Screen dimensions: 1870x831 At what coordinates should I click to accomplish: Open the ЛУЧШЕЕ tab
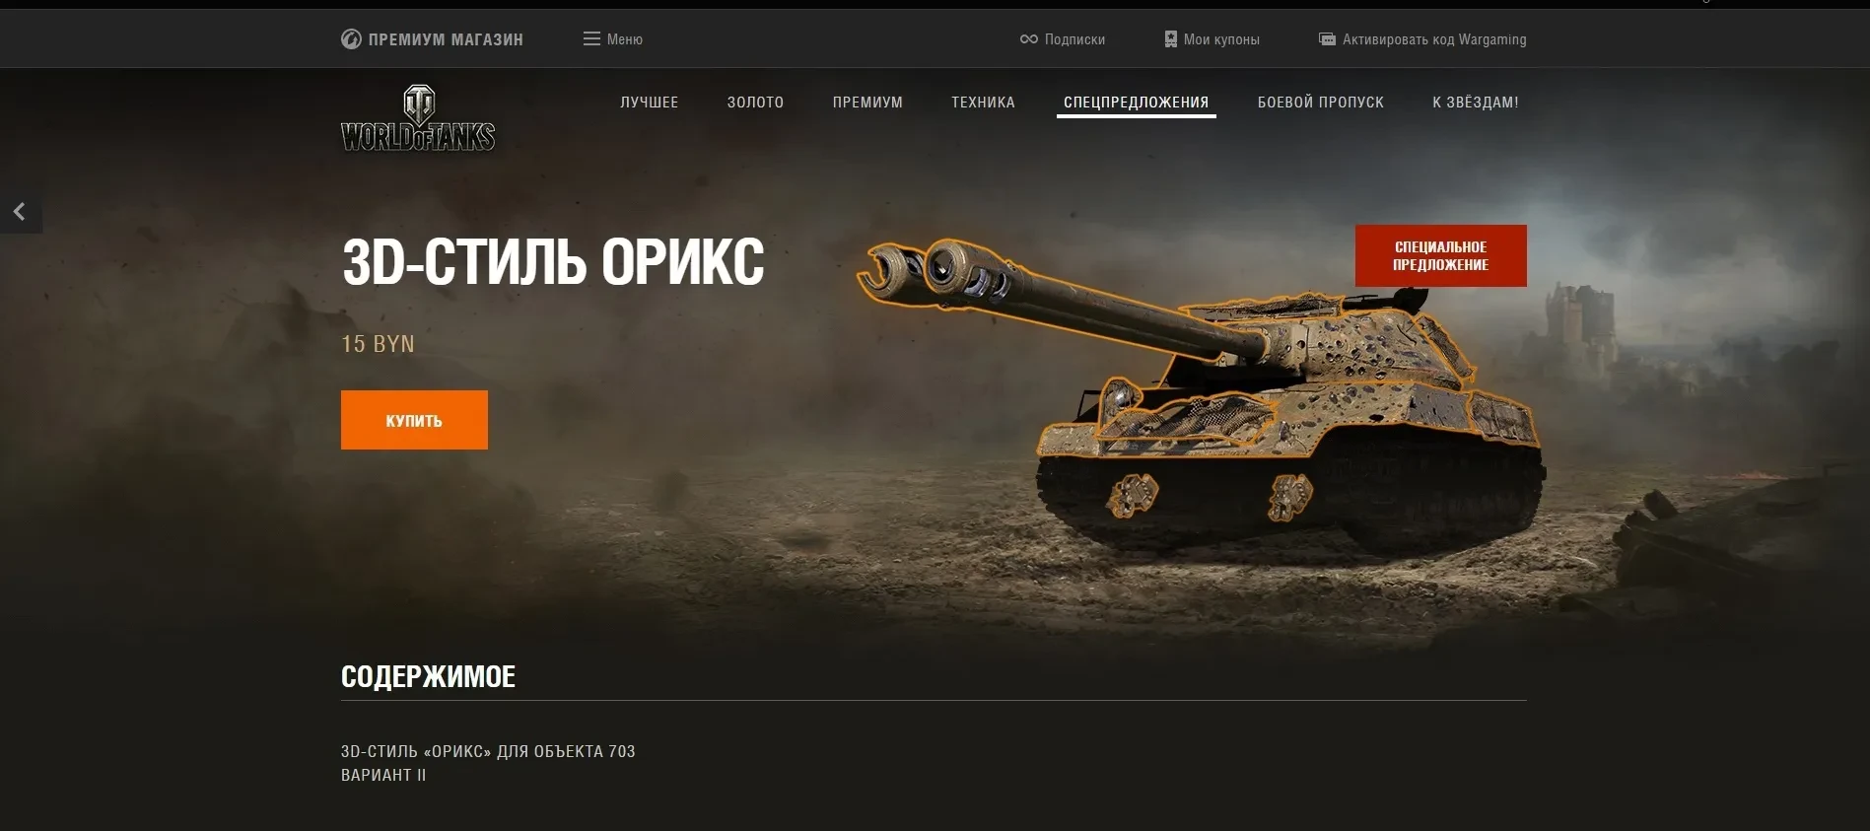pos(649,103)
